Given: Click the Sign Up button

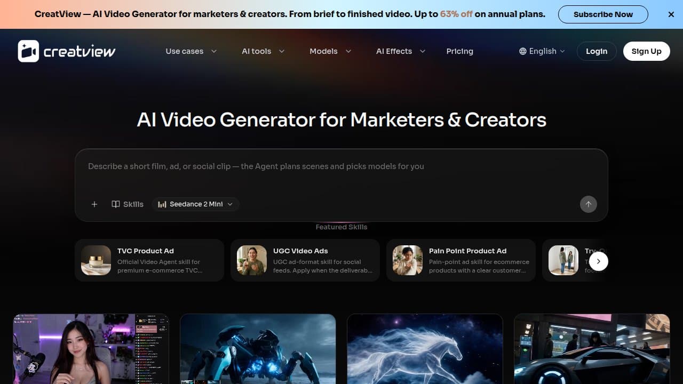Looking at the screenshot, I should (646, 51).
